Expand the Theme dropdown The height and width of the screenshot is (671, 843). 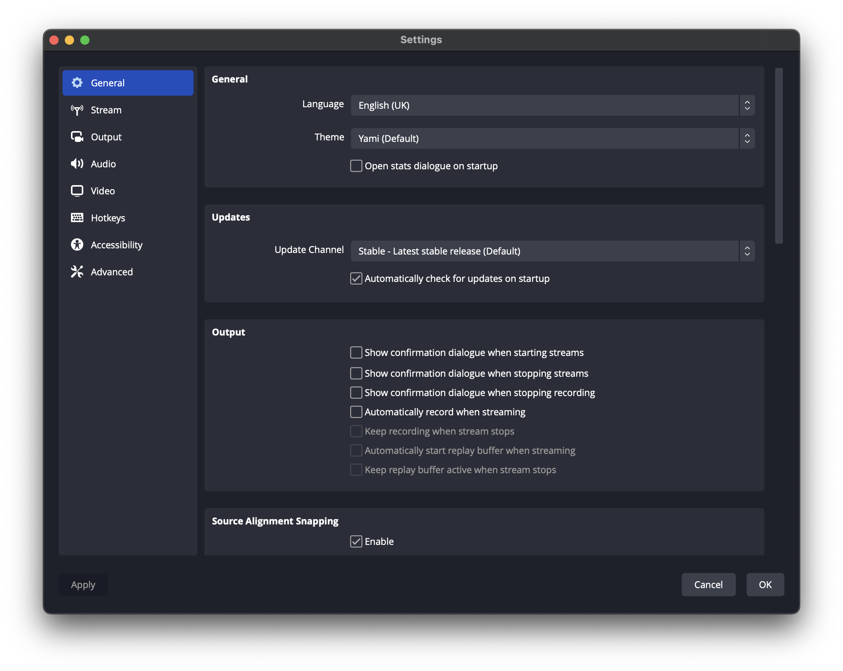click(552, 138)
